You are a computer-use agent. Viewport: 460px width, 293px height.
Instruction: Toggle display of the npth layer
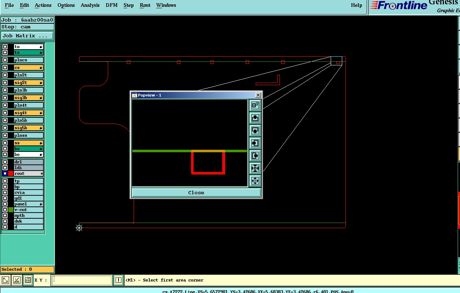click(5, 215)
